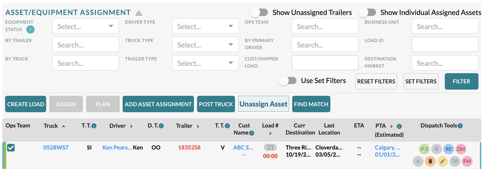Click the FM dispatch tool badge
This screenshot has width=483, height=169.
[467, 161]
